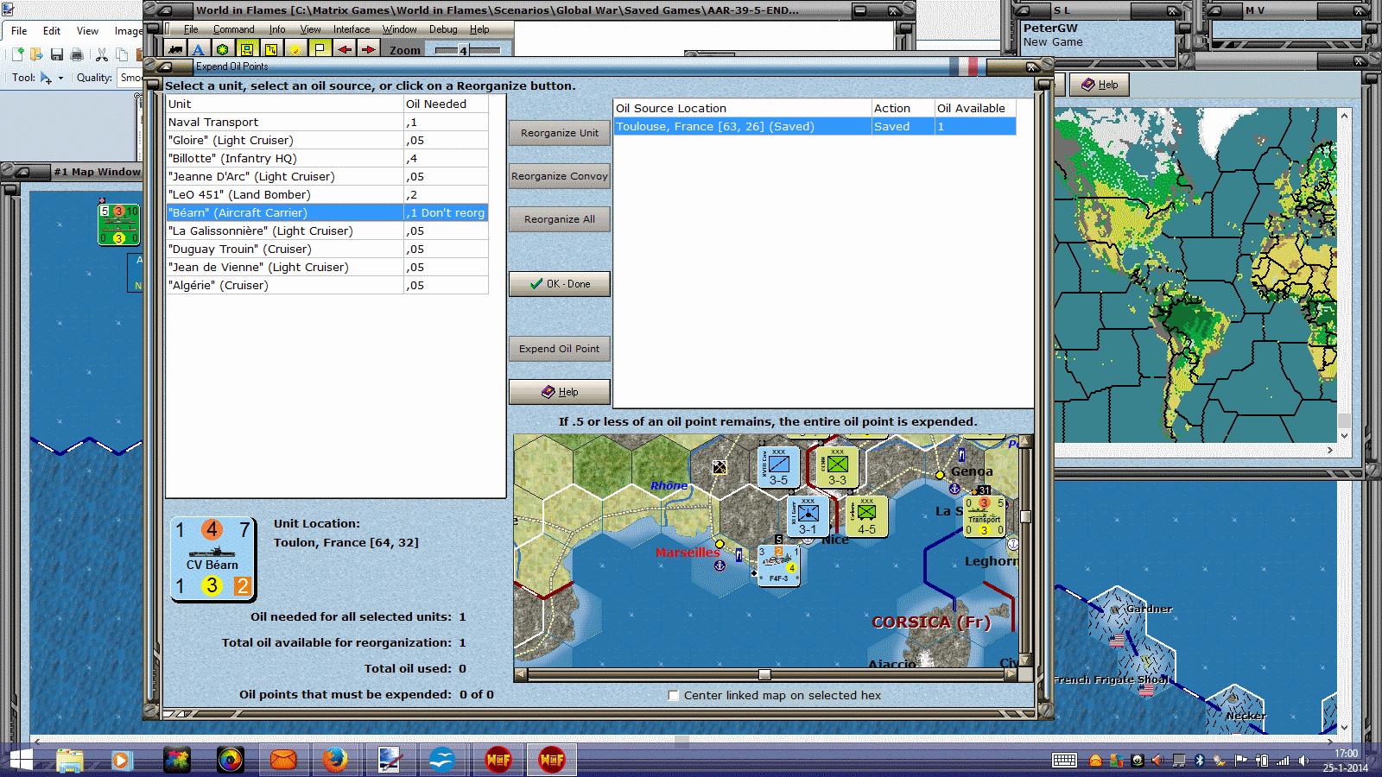Click the red left arrow toolbar icon
The width and height of the screenshot is (1382, 777).
point(344,49)
